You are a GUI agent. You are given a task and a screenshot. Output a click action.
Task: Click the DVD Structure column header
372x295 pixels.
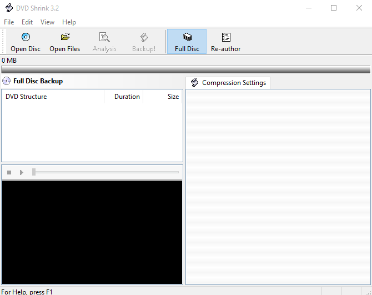(x=53, y=97)
